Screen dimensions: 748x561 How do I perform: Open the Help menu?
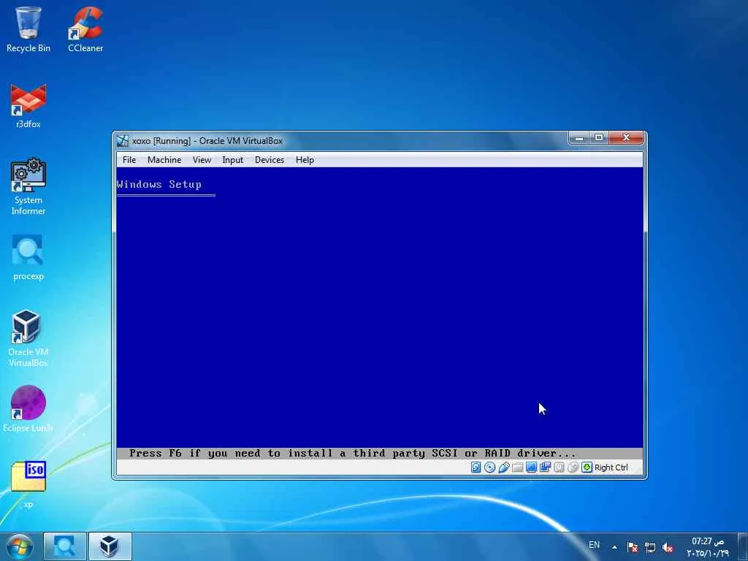305,160
